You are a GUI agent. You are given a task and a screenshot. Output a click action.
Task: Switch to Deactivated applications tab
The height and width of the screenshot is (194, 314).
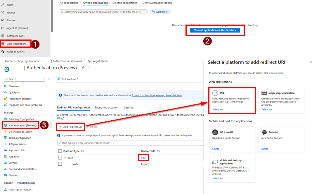coord(157,3)
